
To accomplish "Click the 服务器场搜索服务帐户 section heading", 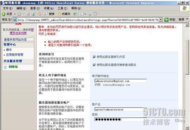I will (54, 103).
